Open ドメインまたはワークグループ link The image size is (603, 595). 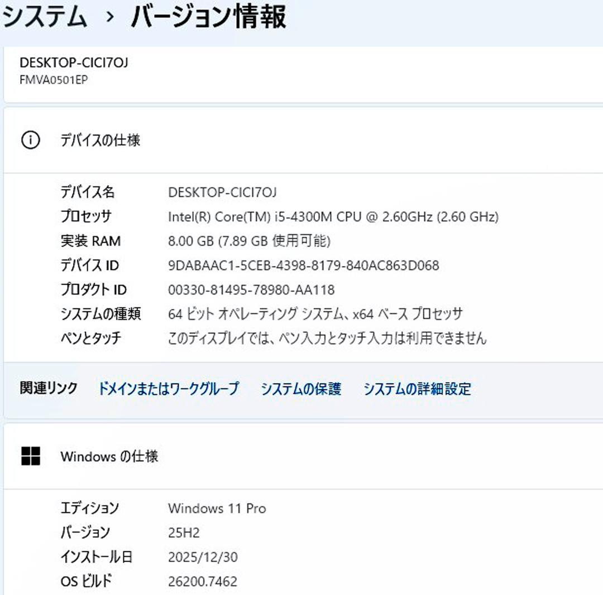[x=169, y=389]
